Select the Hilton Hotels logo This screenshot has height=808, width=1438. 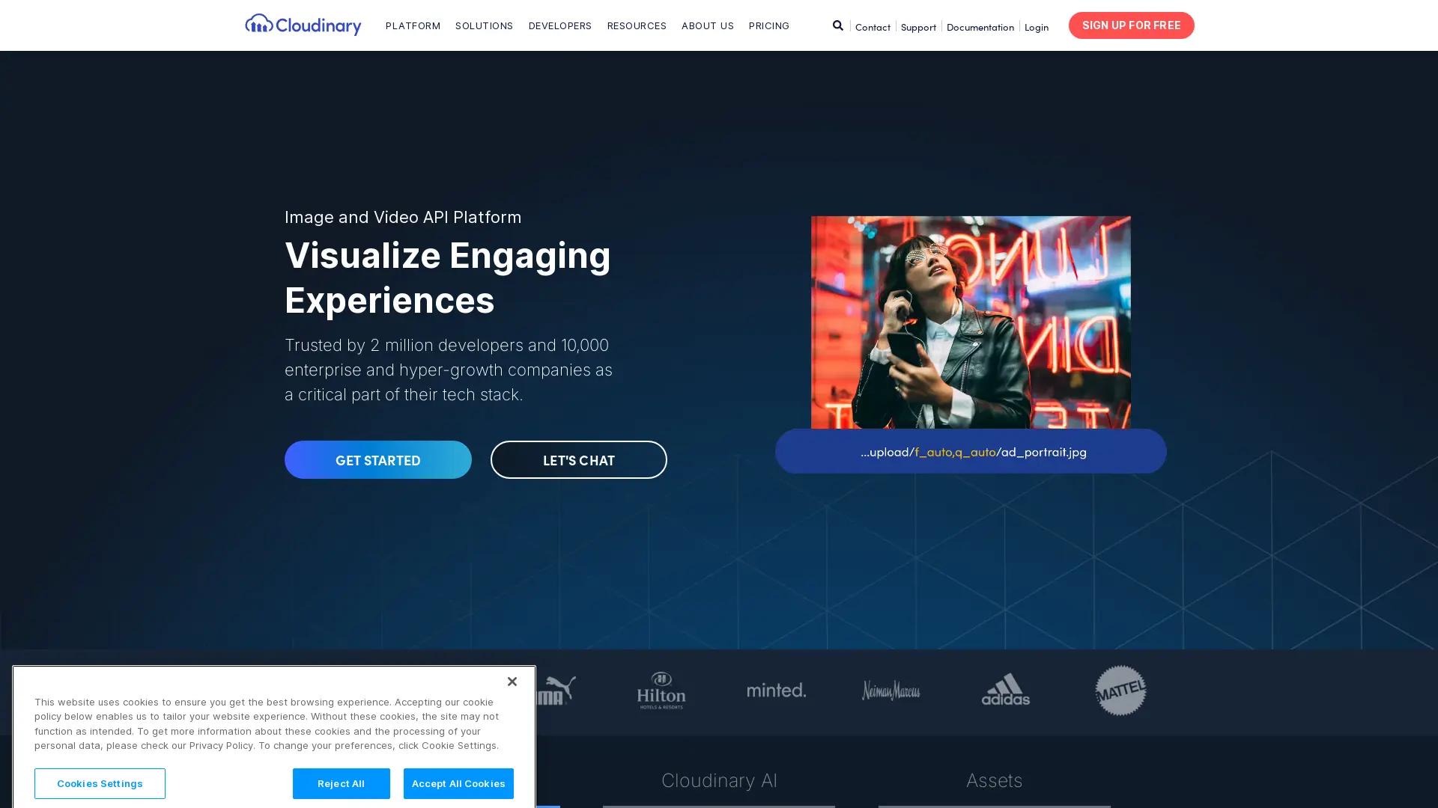(661, 690)
